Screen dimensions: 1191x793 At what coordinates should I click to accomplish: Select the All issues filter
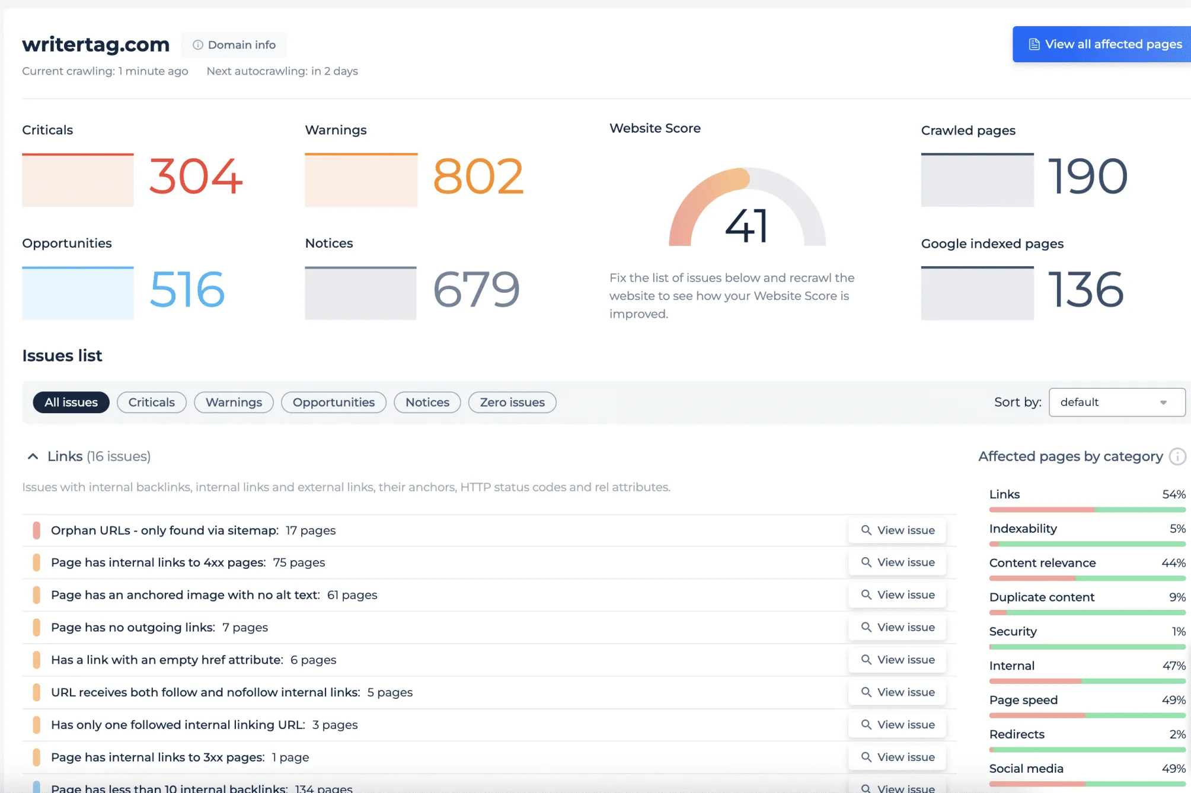(x=71, y=402)
